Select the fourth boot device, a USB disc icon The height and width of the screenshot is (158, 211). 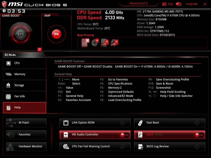[x=114, y=43]
